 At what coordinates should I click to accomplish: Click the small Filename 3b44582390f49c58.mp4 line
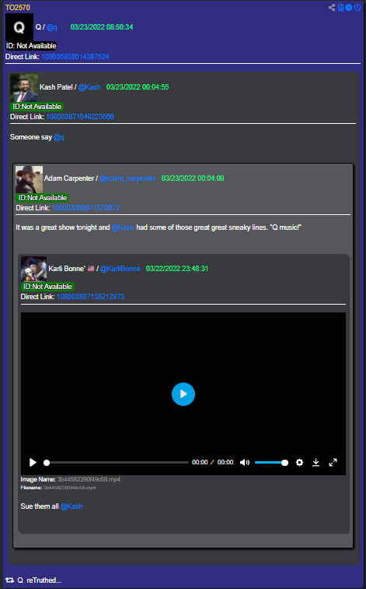point(58,488)
